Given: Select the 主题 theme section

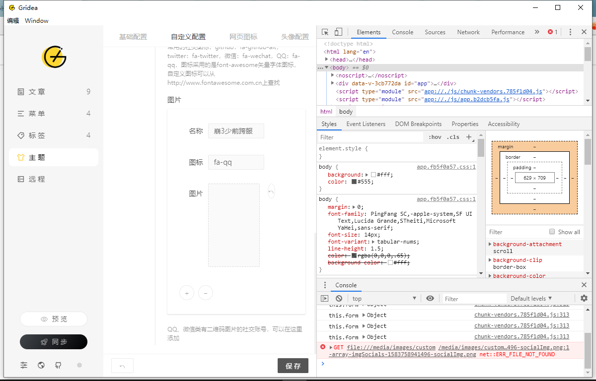Looking at the screenshot, I should click(54, 157).
